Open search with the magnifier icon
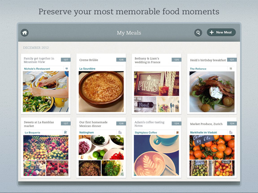Screen dimensions: 258x193 coord(198,33)
